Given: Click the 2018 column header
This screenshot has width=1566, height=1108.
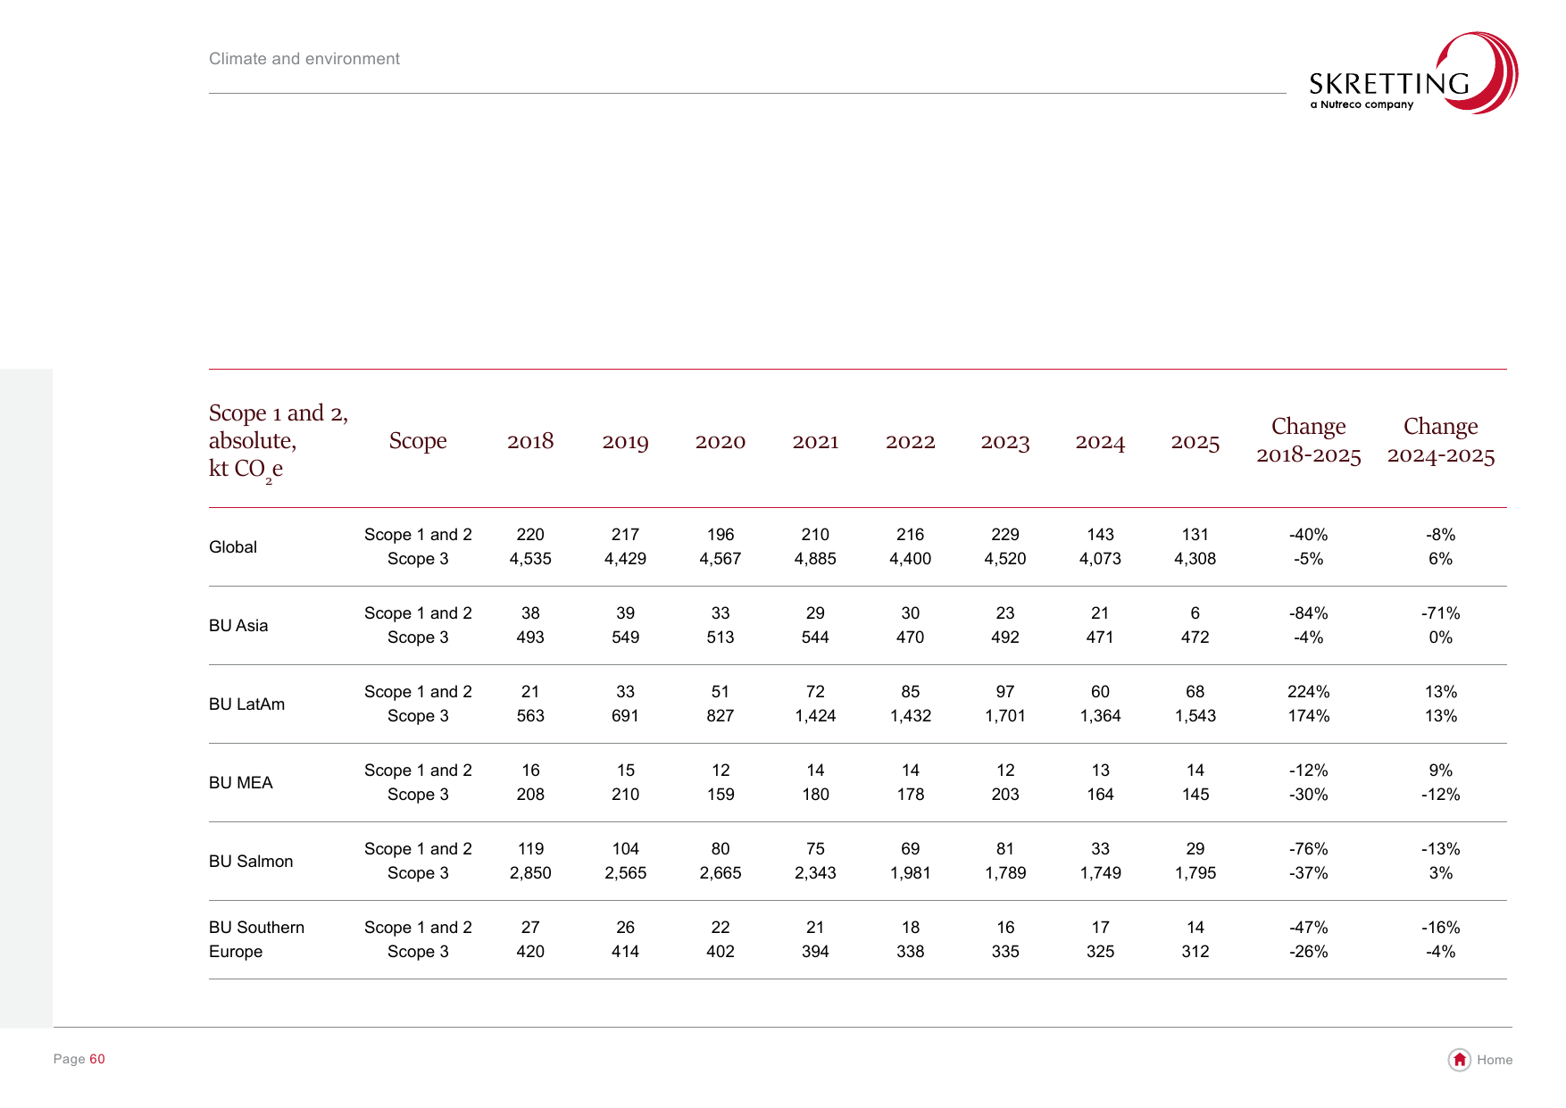Looking at the screenshot, I should tap(530, 441).
